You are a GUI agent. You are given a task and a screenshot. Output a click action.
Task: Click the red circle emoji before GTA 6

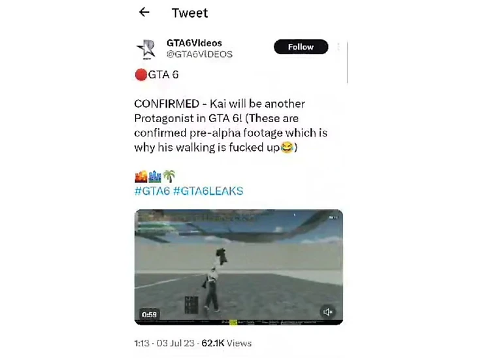click(x=141, y=75)
